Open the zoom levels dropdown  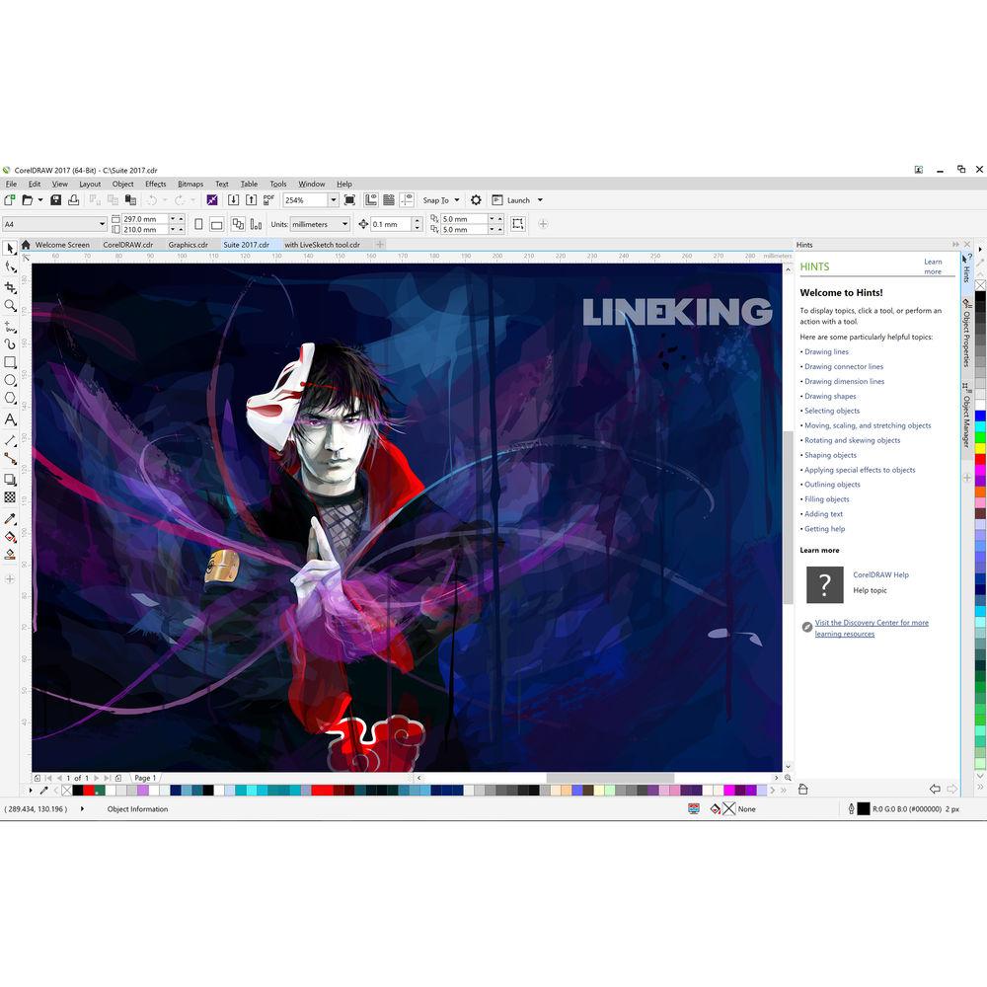point(334,200)
